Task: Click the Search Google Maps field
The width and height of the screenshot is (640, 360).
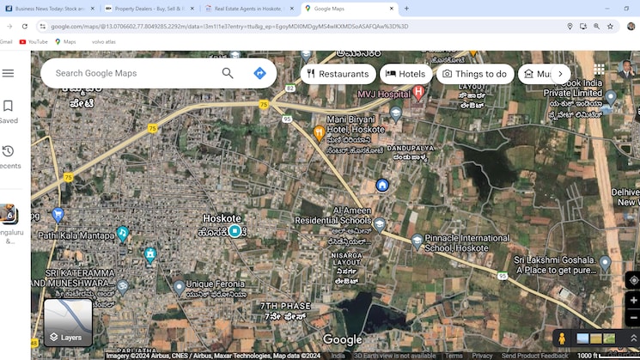Action: 129,73
